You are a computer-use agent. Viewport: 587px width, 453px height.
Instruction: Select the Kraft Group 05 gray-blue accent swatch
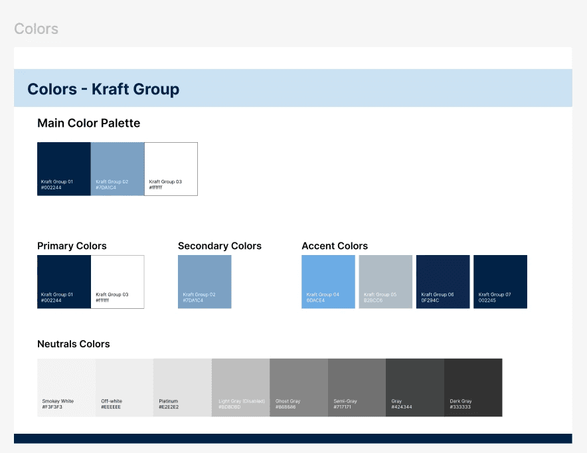(386, 282)
